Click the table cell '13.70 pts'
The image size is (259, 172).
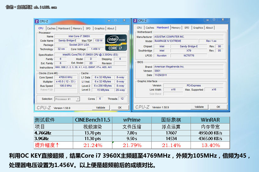93,133
